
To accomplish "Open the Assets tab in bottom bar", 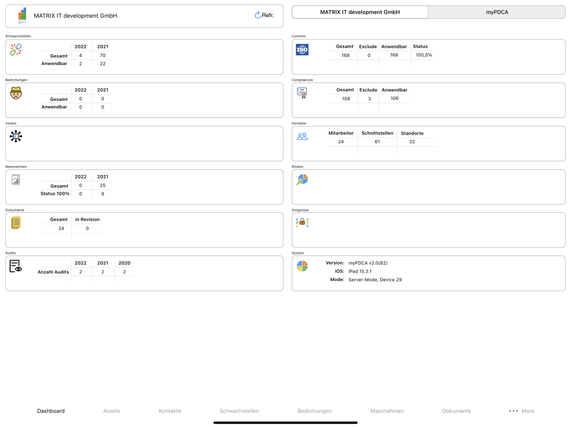I will pyautogui.click(x=111, y=411).
